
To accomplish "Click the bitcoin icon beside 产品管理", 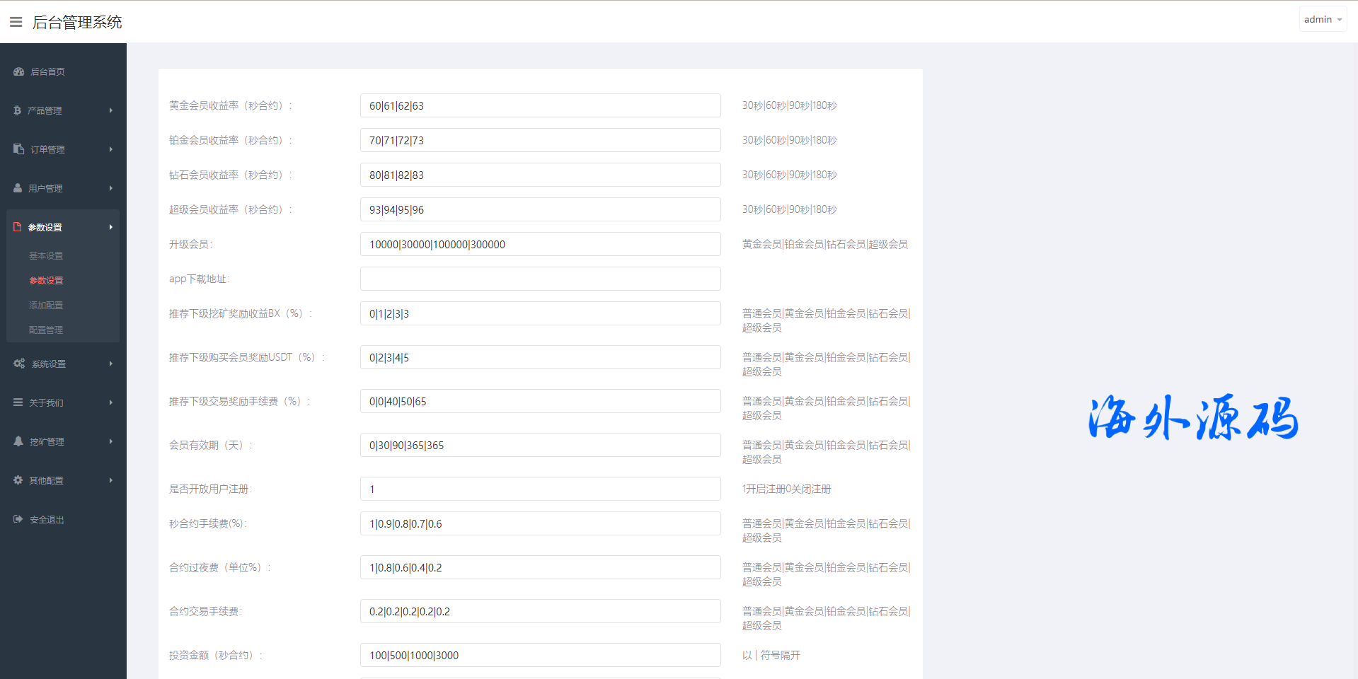I will pyautogui.click(x=18, y=110).
